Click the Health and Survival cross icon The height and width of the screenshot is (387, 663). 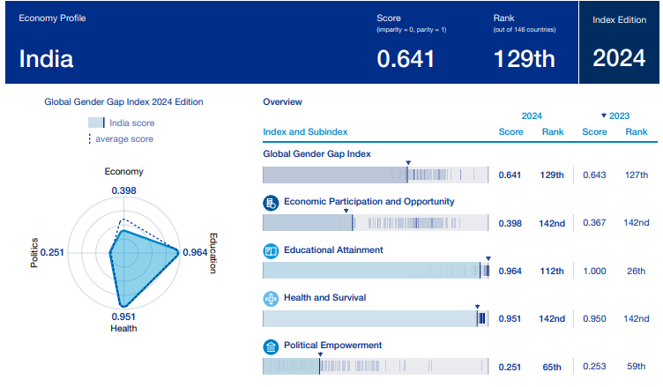click(271, 299)
